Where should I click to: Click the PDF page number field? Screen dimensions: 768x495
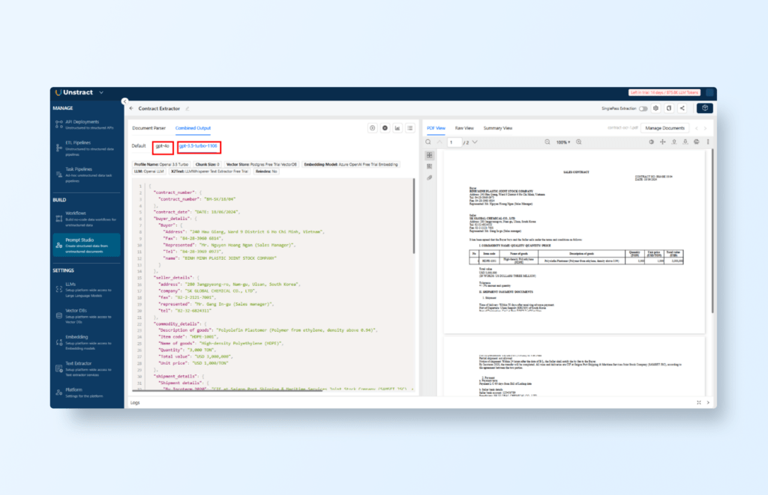point(454,142)
